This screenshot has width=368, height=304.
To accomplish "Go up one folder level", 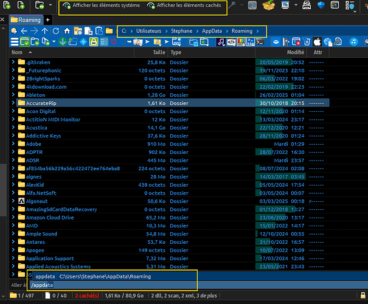I will click(x=45, y=30).
